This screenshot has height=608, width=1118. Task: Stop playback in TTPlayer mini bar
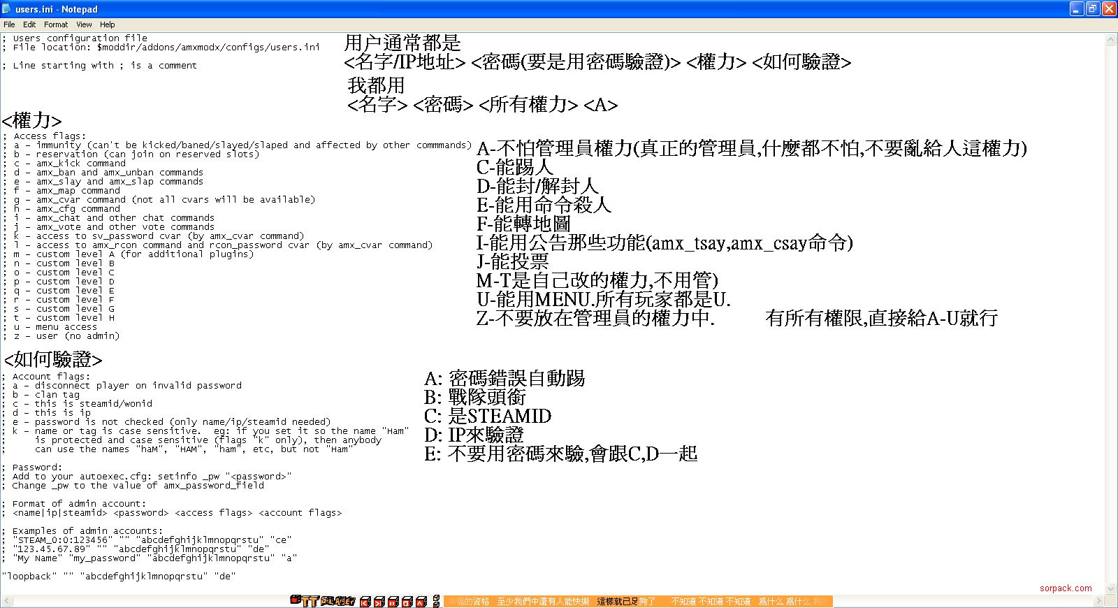coord(407,602)
